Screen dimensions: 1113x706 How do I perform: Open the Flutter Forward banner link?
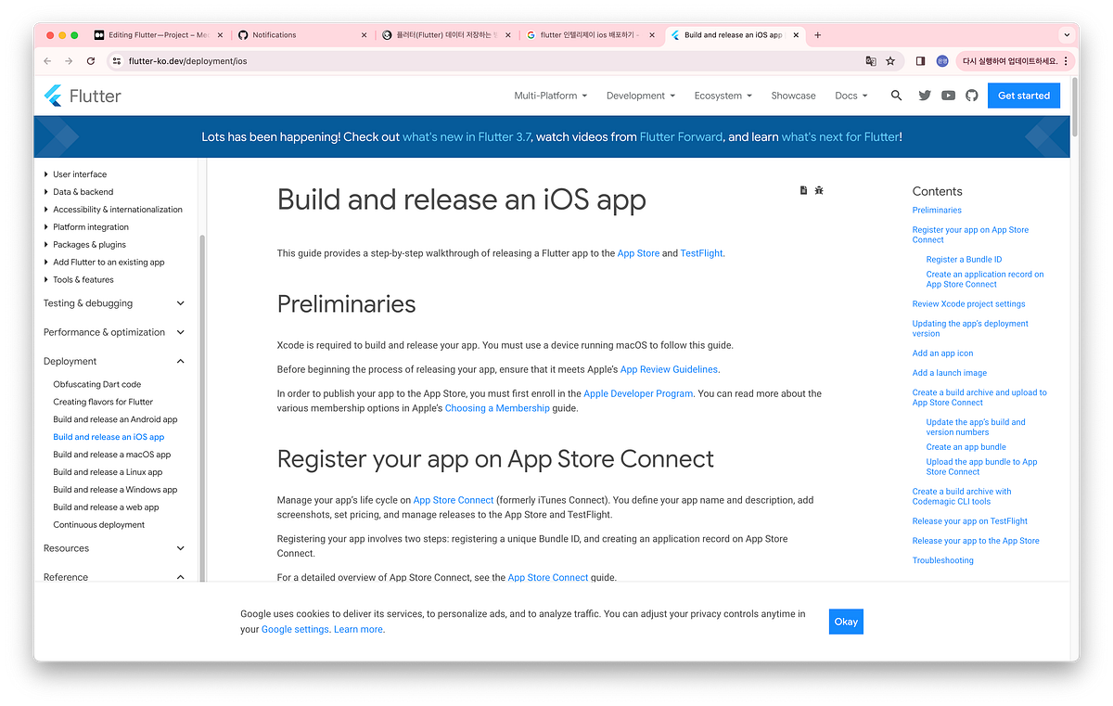tap(681, 136)
